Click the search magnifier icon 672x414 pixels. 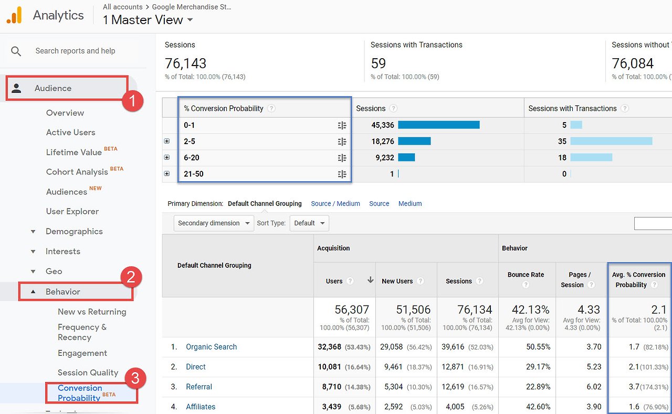click(16, 51)
